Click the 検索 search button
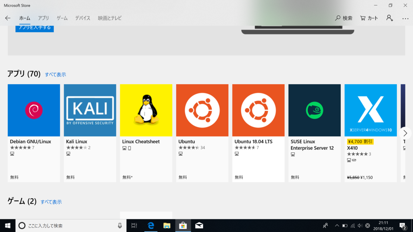 (x=344, y=18)
